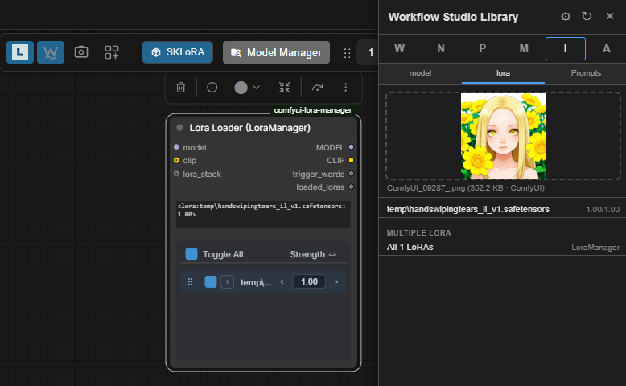Expand the color dropdown chevron

coord(257,88)
